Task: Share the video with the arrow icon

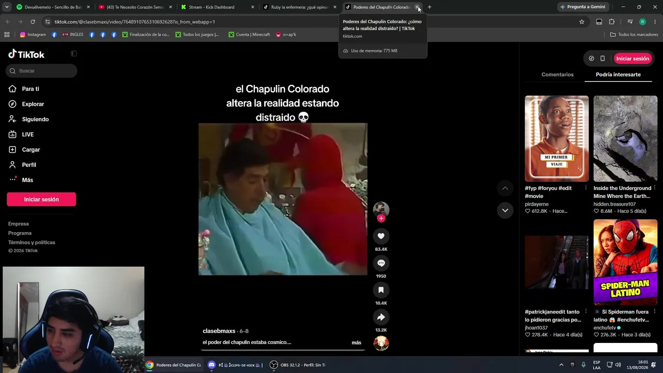Action: click(x=381, y=317)
